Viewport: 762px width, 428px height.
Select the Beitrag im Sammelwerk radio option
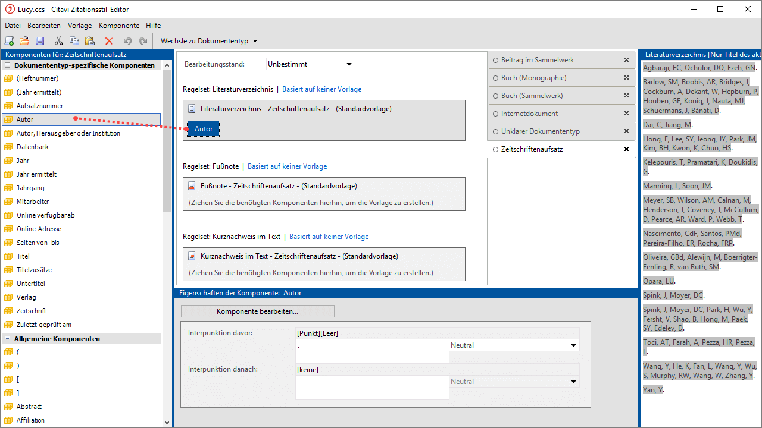[x=495, y=60]
